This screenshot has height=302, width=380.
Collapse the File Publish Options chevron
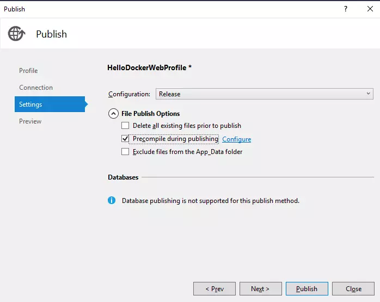pyautogui.click(x=113, y=113)
